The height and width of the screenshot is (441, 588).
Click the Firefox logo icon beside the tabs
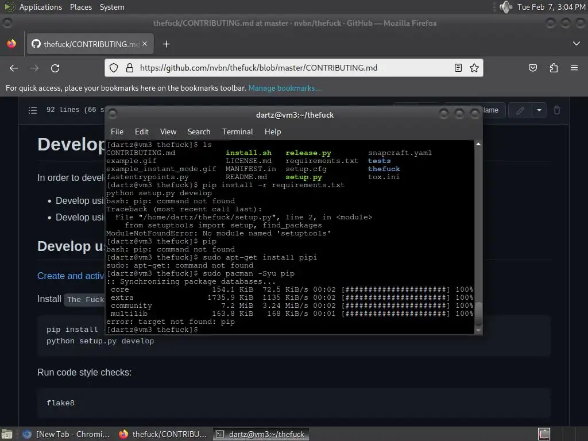tap(11, 44)
